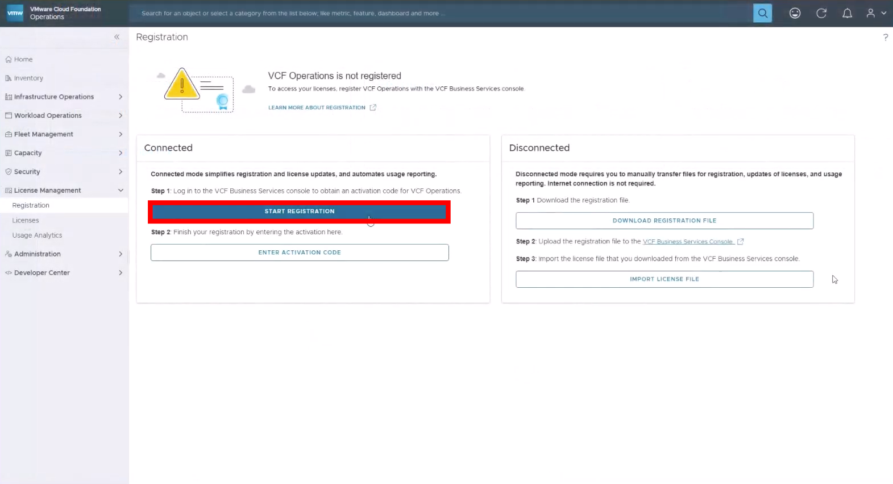Click Download Registration File button
893x484 pixels.
[x=664, y=221]
